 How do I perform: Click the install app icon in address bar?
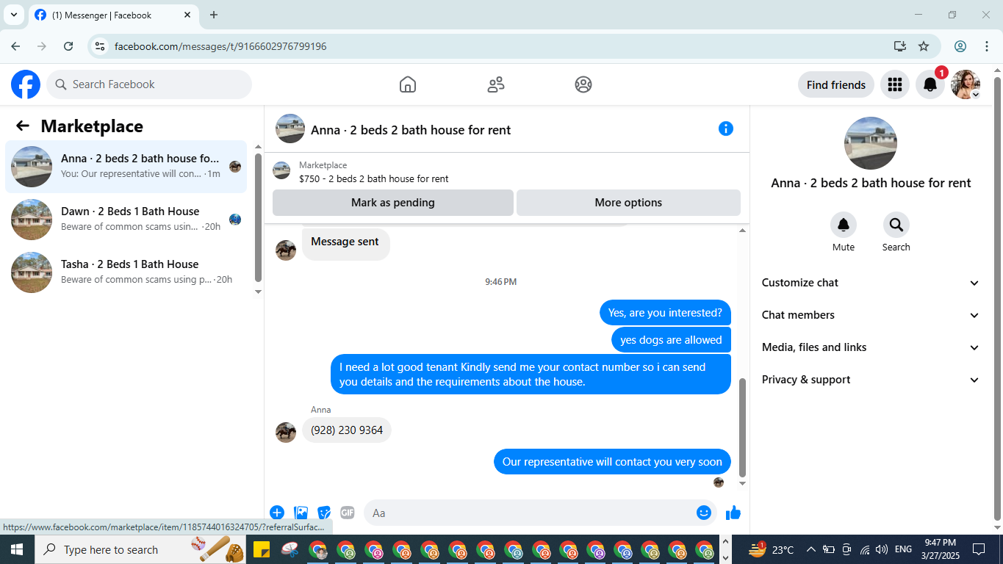(900, 46)
